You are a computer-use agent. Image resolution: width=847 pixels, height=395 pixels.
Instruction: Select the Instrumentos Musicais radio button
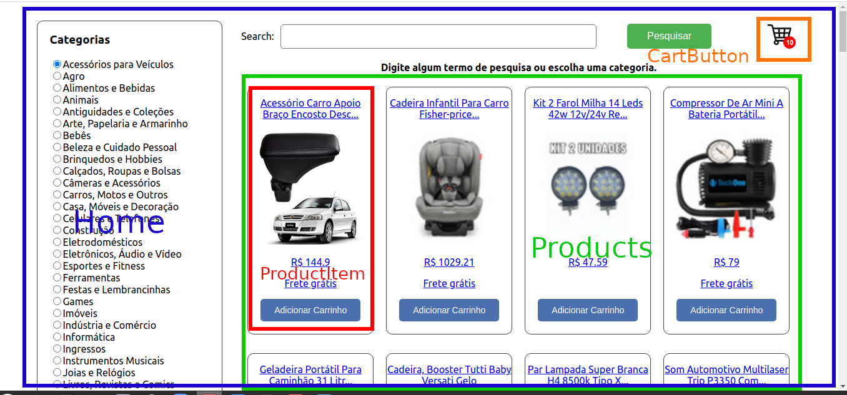[x=57, y=361]
